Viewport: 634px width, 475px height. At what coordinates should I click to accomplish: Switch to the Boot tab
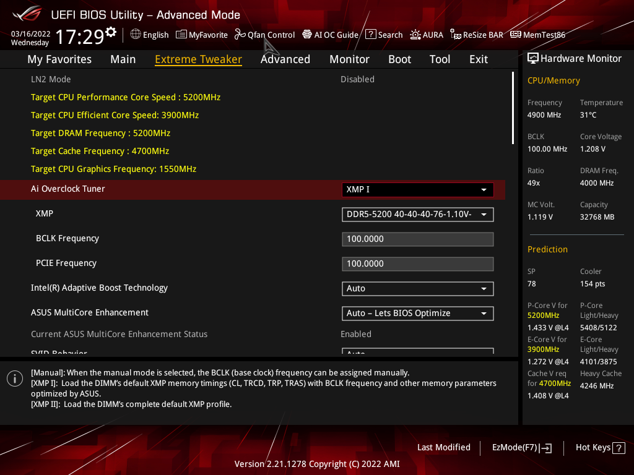399,59
